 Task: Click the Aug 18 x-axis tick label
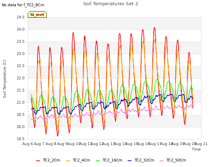[x=166, y=144]
